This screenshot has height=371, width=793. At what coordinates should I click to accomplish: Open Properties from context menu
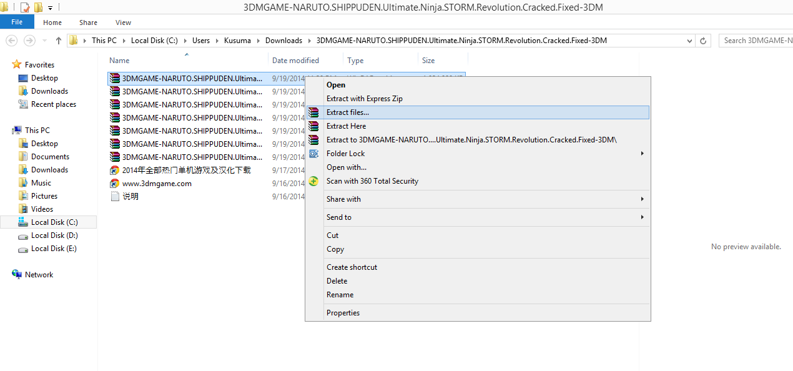(x=478, y=313)
